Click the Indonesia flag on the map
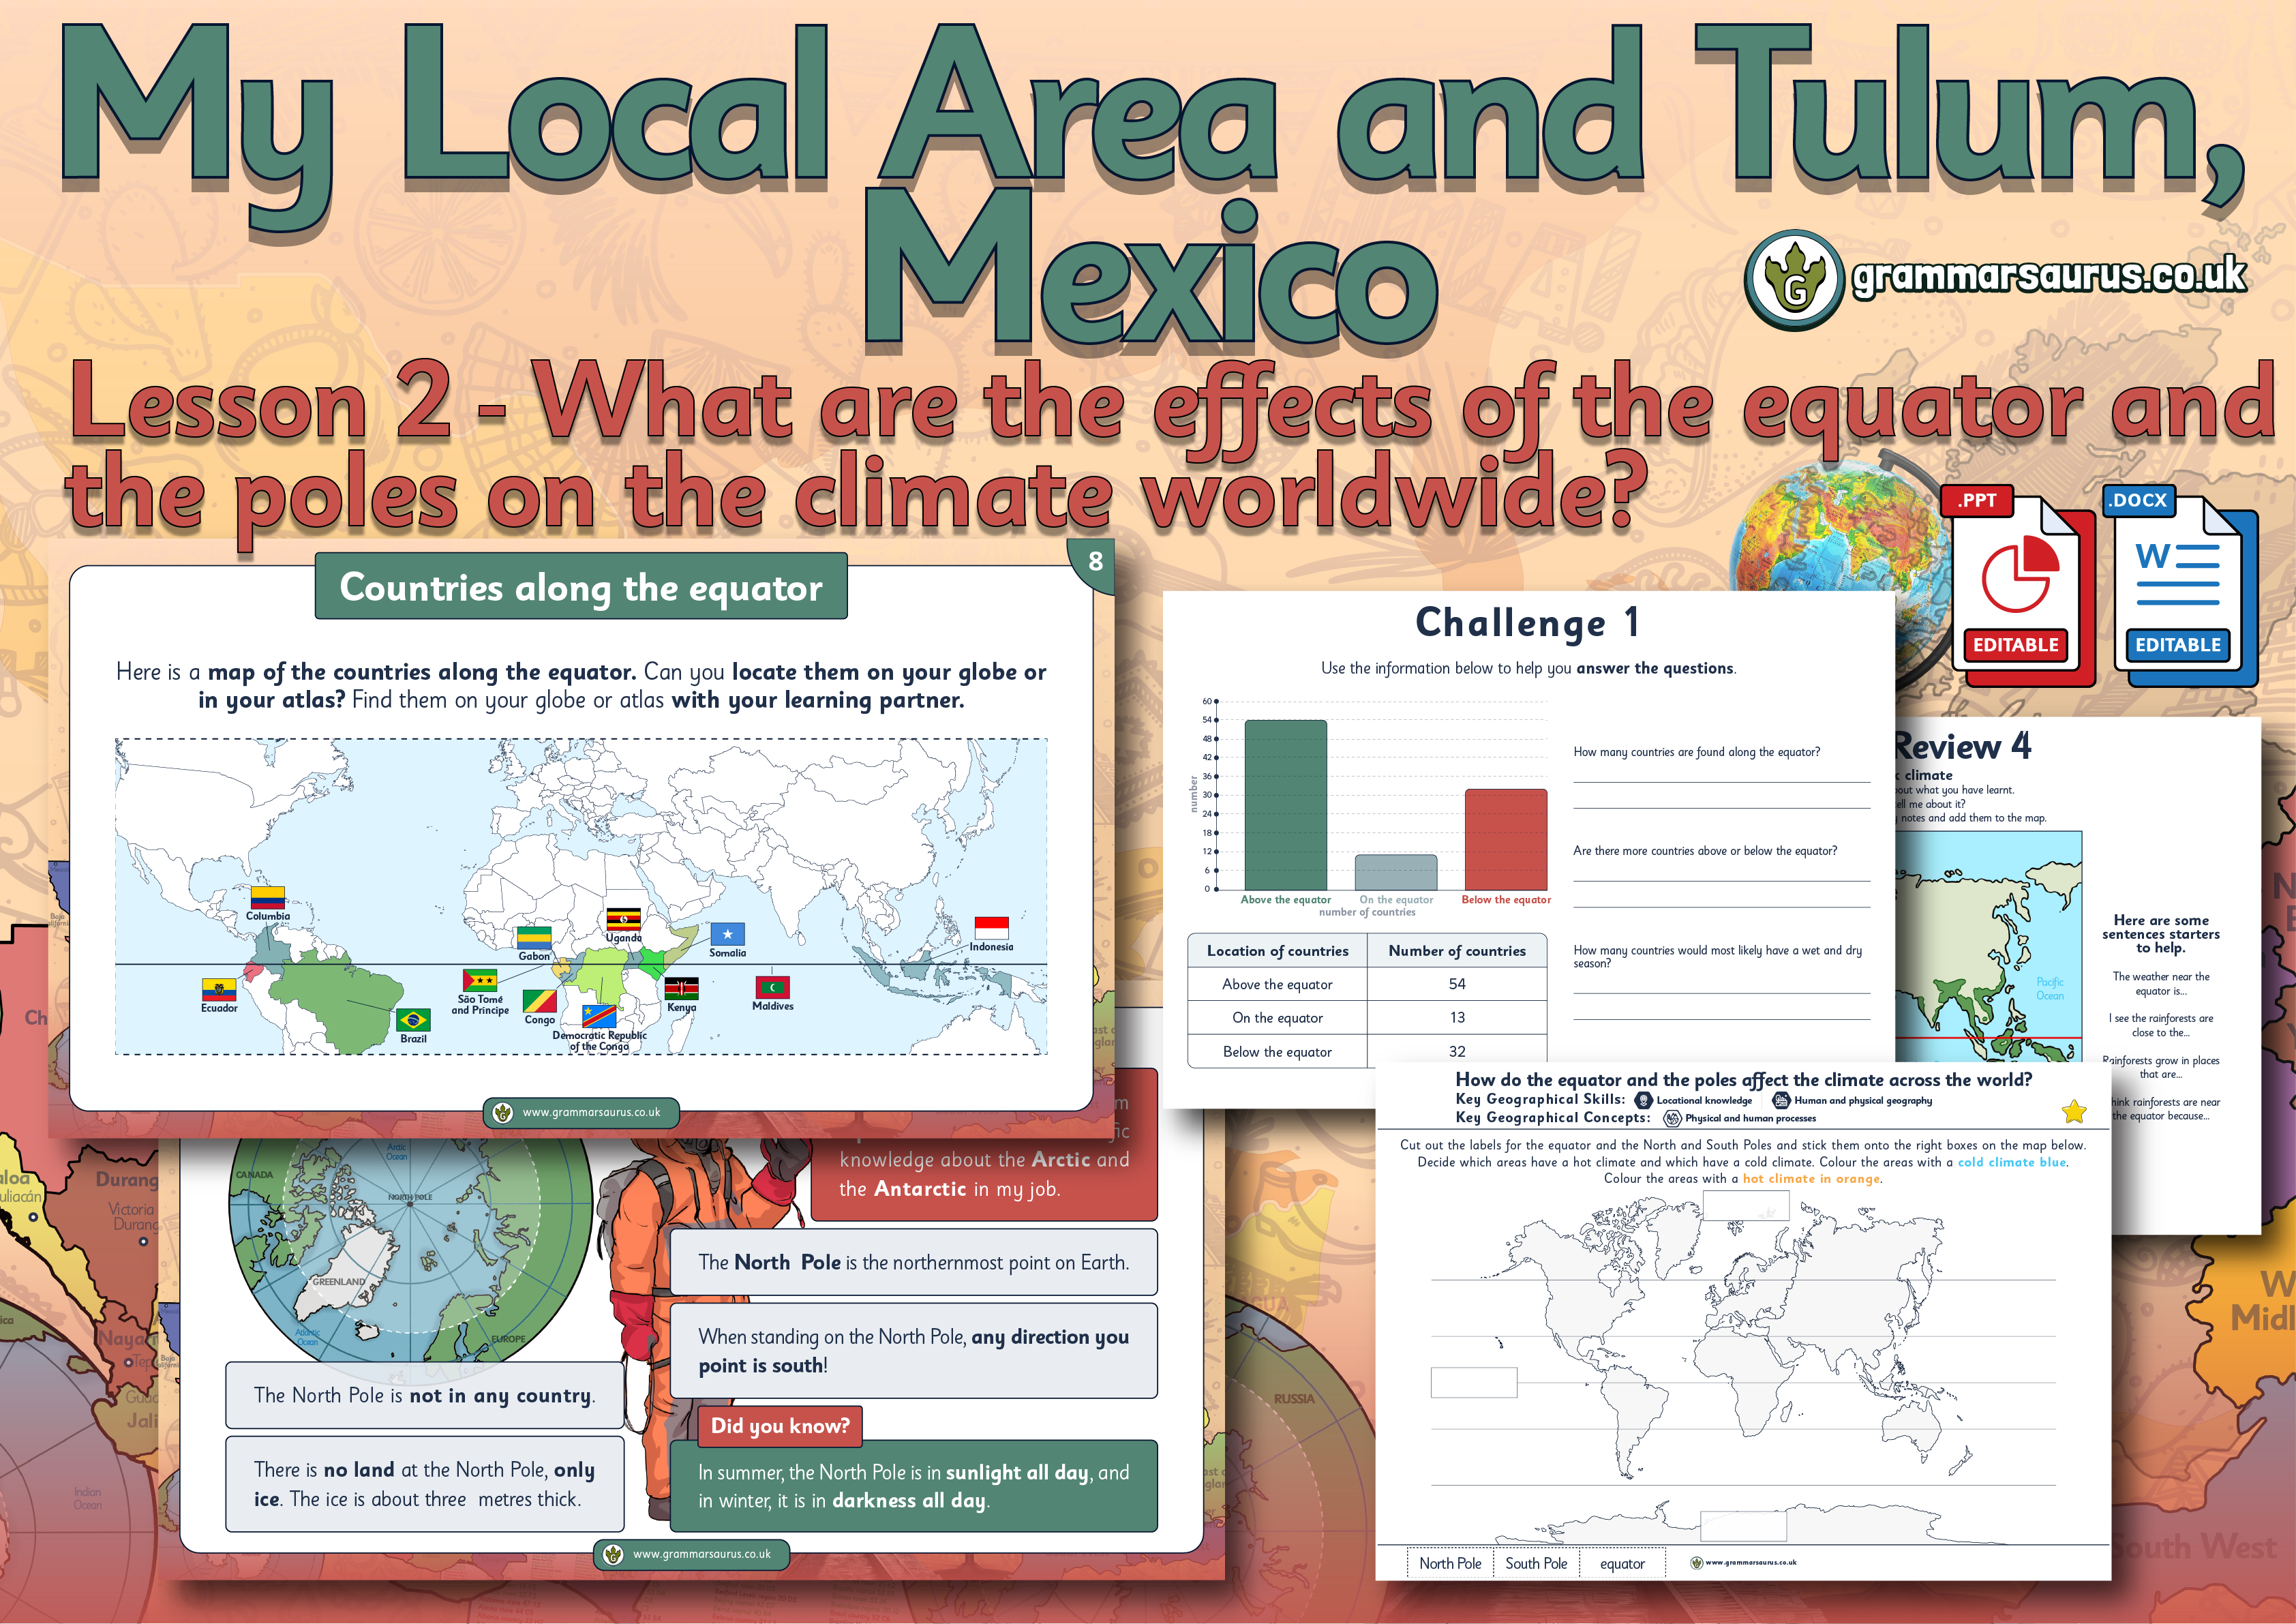This screenshot has width=2296, height=1624. 991,927
